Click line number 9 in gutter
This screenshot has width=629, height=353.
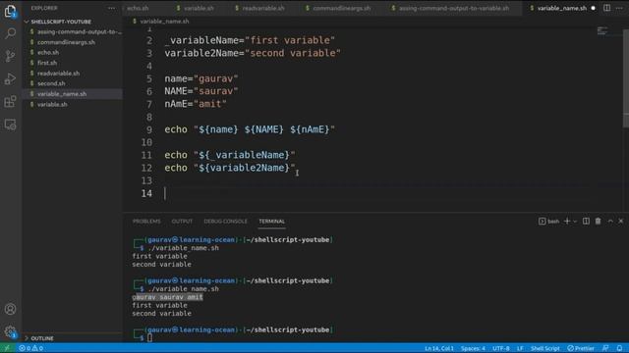[148, 129]
